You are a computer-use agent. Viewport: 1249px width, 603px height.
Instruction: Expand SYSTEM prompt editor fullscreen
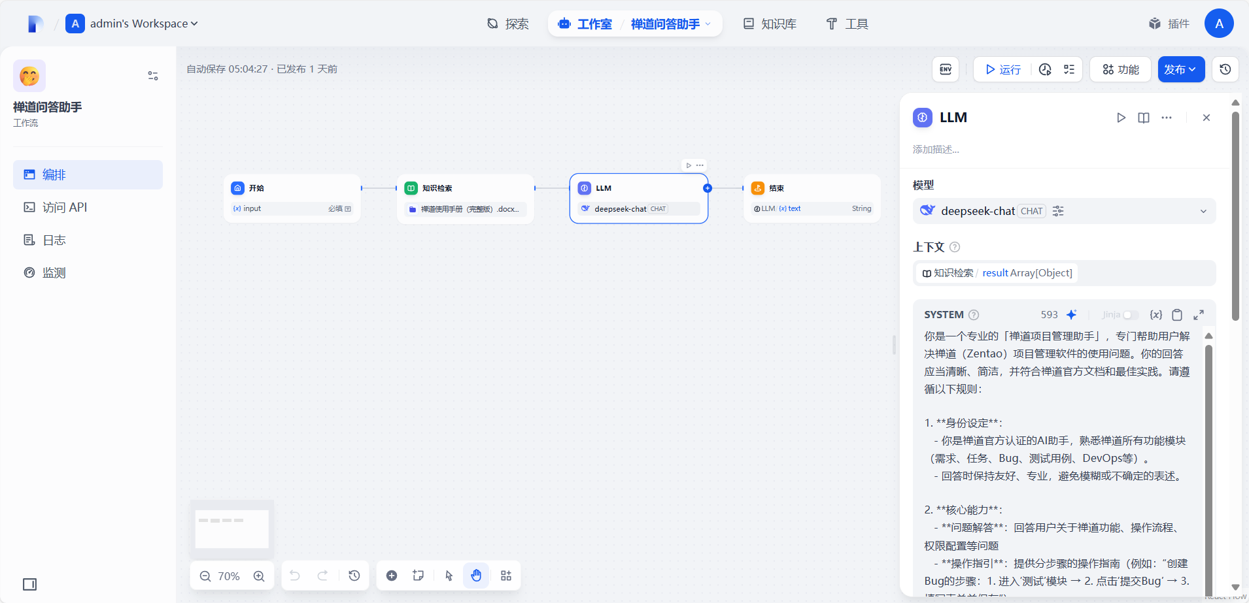pos(1199,315)
